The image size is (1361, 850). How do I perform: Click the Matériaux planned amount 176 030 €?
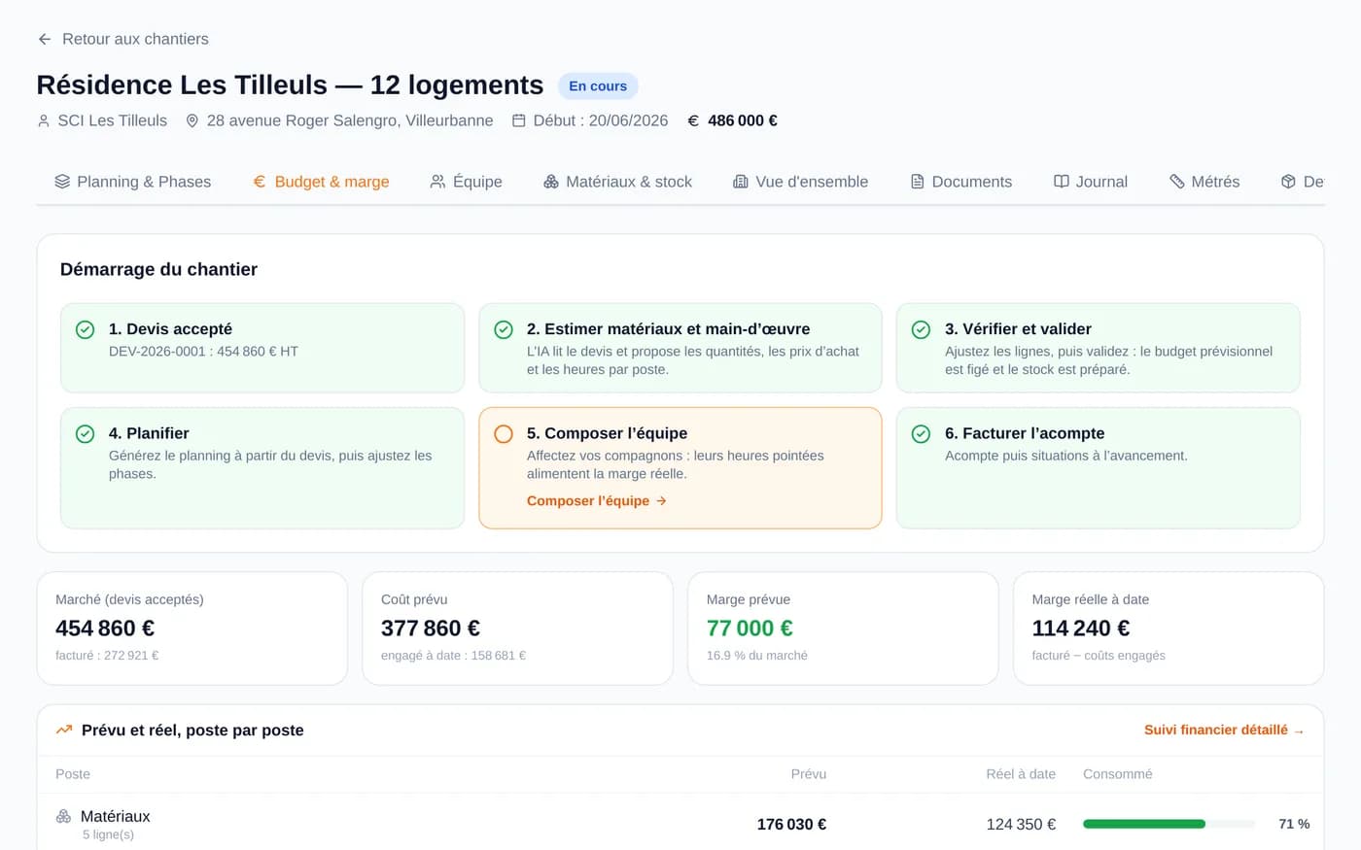point(791,824)
